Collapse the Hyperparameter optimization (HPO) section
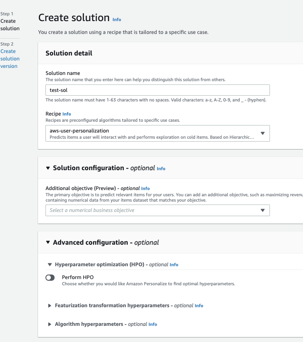The height and width of the screenshot is (342, 303). 50,264
